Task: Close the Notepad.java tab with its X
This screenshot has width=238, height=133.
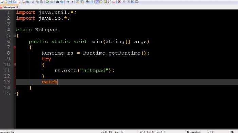Action: (x=17, y=7)
